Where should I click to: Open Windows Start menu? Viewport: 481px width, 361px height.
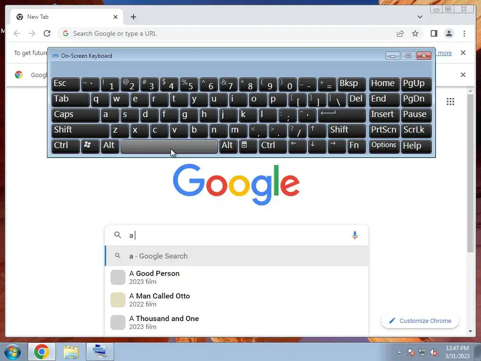[12, 352]
